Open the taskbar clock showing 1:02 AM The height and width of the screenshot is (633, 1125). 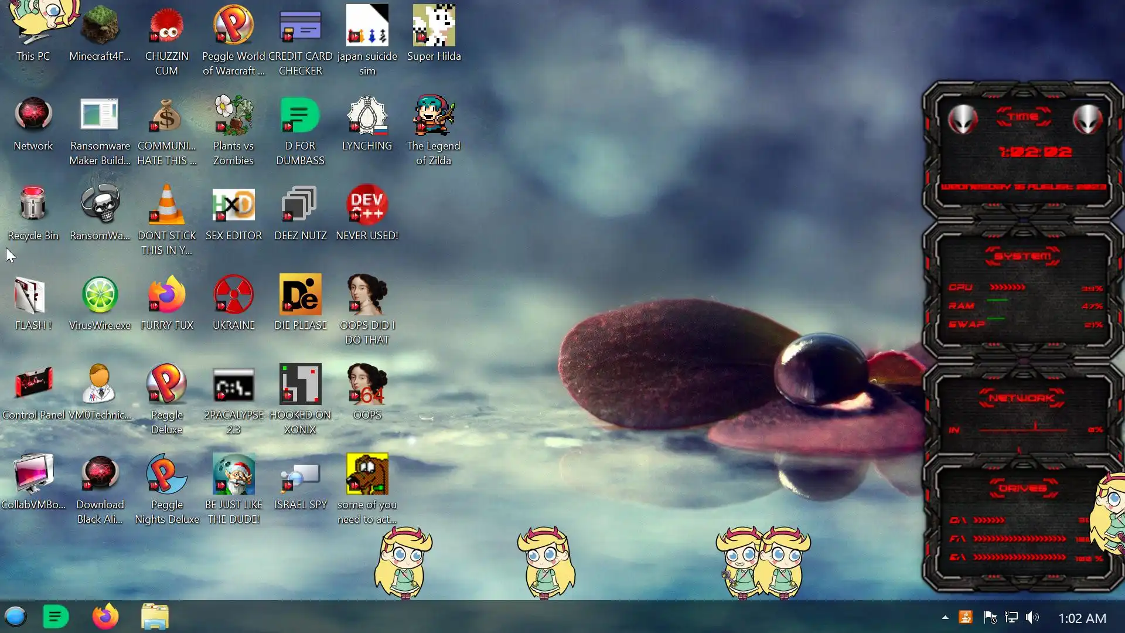coord(1082,618)
